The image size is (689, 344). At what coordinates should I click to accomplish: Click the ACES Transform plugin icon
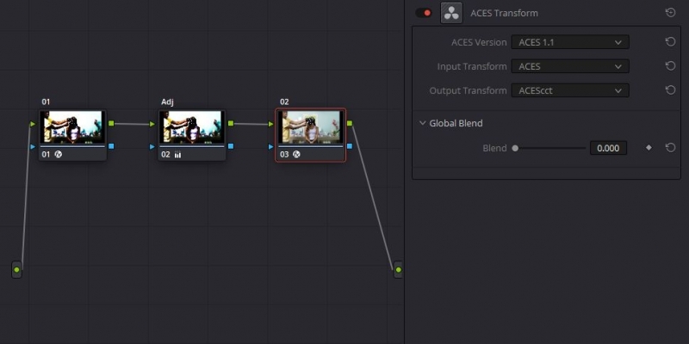pyautogui.click(x=451, y=13)
